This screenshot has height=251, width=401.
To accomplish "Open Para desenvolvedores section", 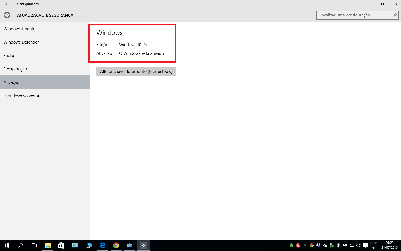I will coord(45,96).
